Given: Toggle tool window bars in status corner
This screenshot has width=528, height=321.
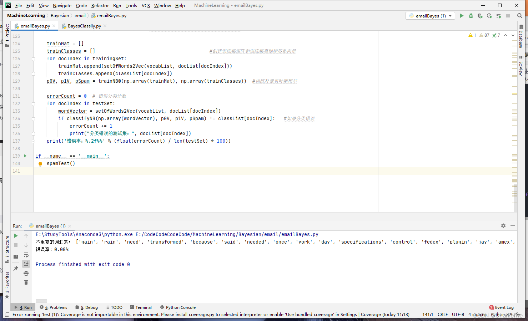Looking at the screenshot, I should point(7,315).
